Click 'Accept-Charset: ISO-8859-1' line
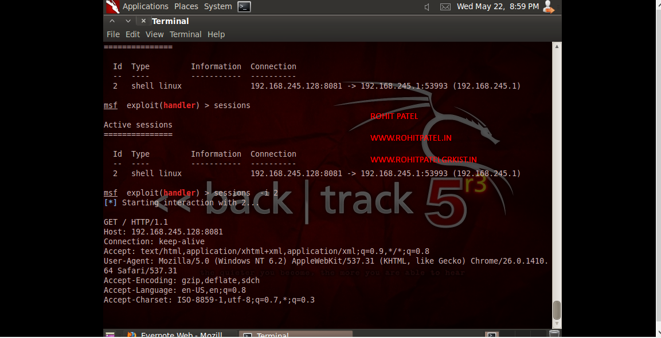 coord(209,300)
